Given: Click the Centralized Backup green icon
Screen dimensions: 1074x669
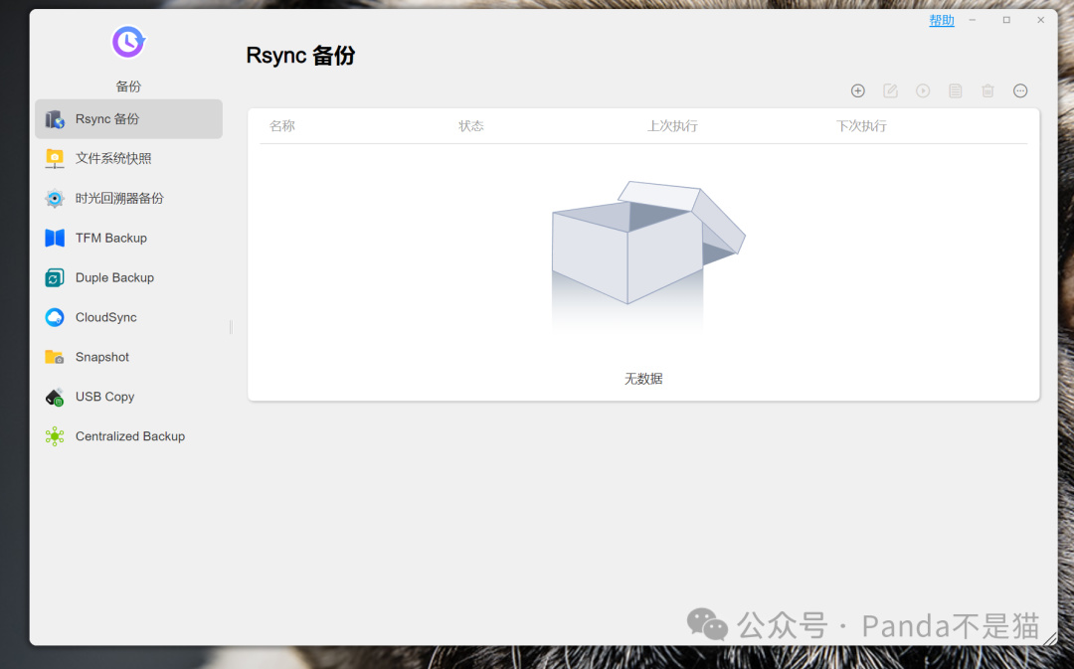Looking at the screenshot, I should (55, 436).
